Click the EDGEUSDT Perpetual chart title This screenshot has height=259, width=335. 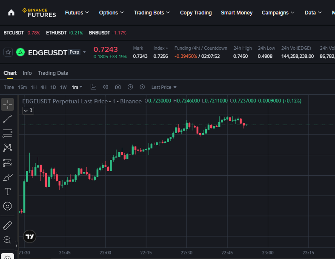[x=82, y=101]
